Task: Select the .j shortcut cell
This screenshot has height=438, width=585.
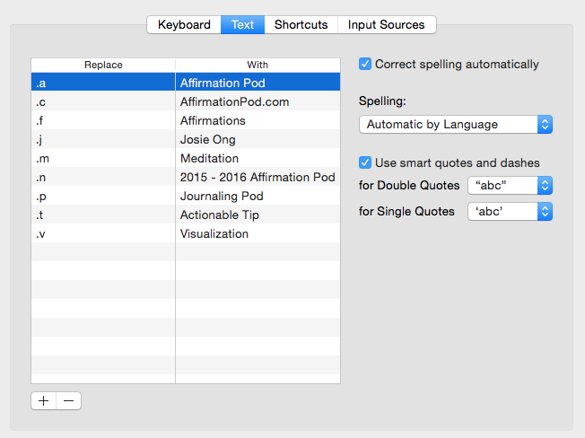Action: pyautogui.click(x=103, y=139)
